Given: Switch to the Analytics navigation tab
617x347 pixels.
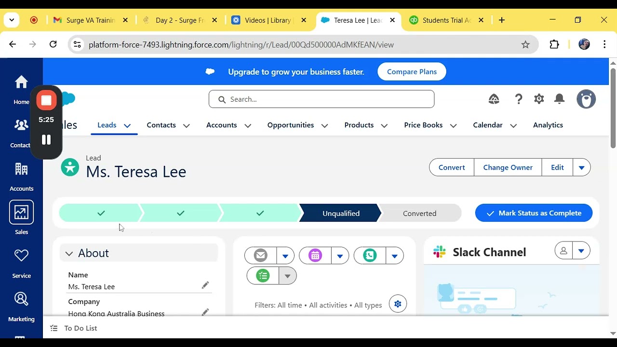Looking at the screenshot, I should click(x=548, y=125).
